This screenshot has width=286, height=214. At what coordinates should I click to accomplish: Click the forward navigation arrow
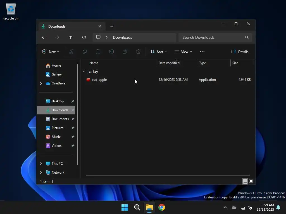tap(57, 37)
